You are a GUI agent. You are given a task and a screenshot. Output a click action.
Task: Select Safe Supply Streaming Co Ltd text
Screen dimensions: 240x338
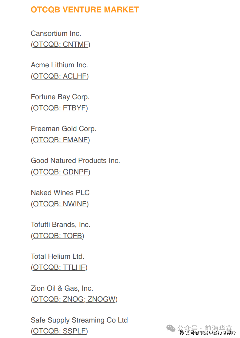coord(79,320)
